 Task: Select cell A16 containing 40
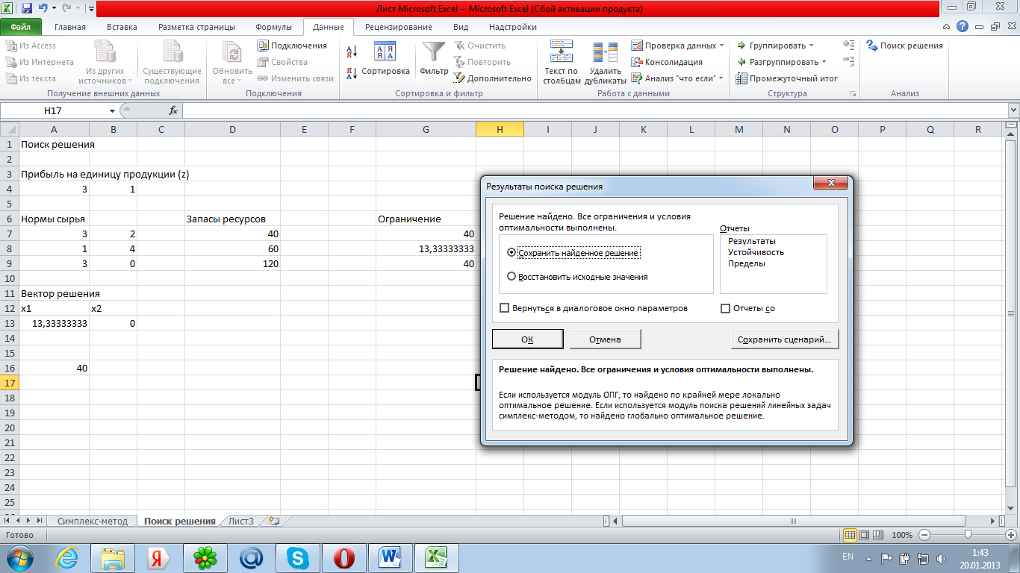[54, 368]
